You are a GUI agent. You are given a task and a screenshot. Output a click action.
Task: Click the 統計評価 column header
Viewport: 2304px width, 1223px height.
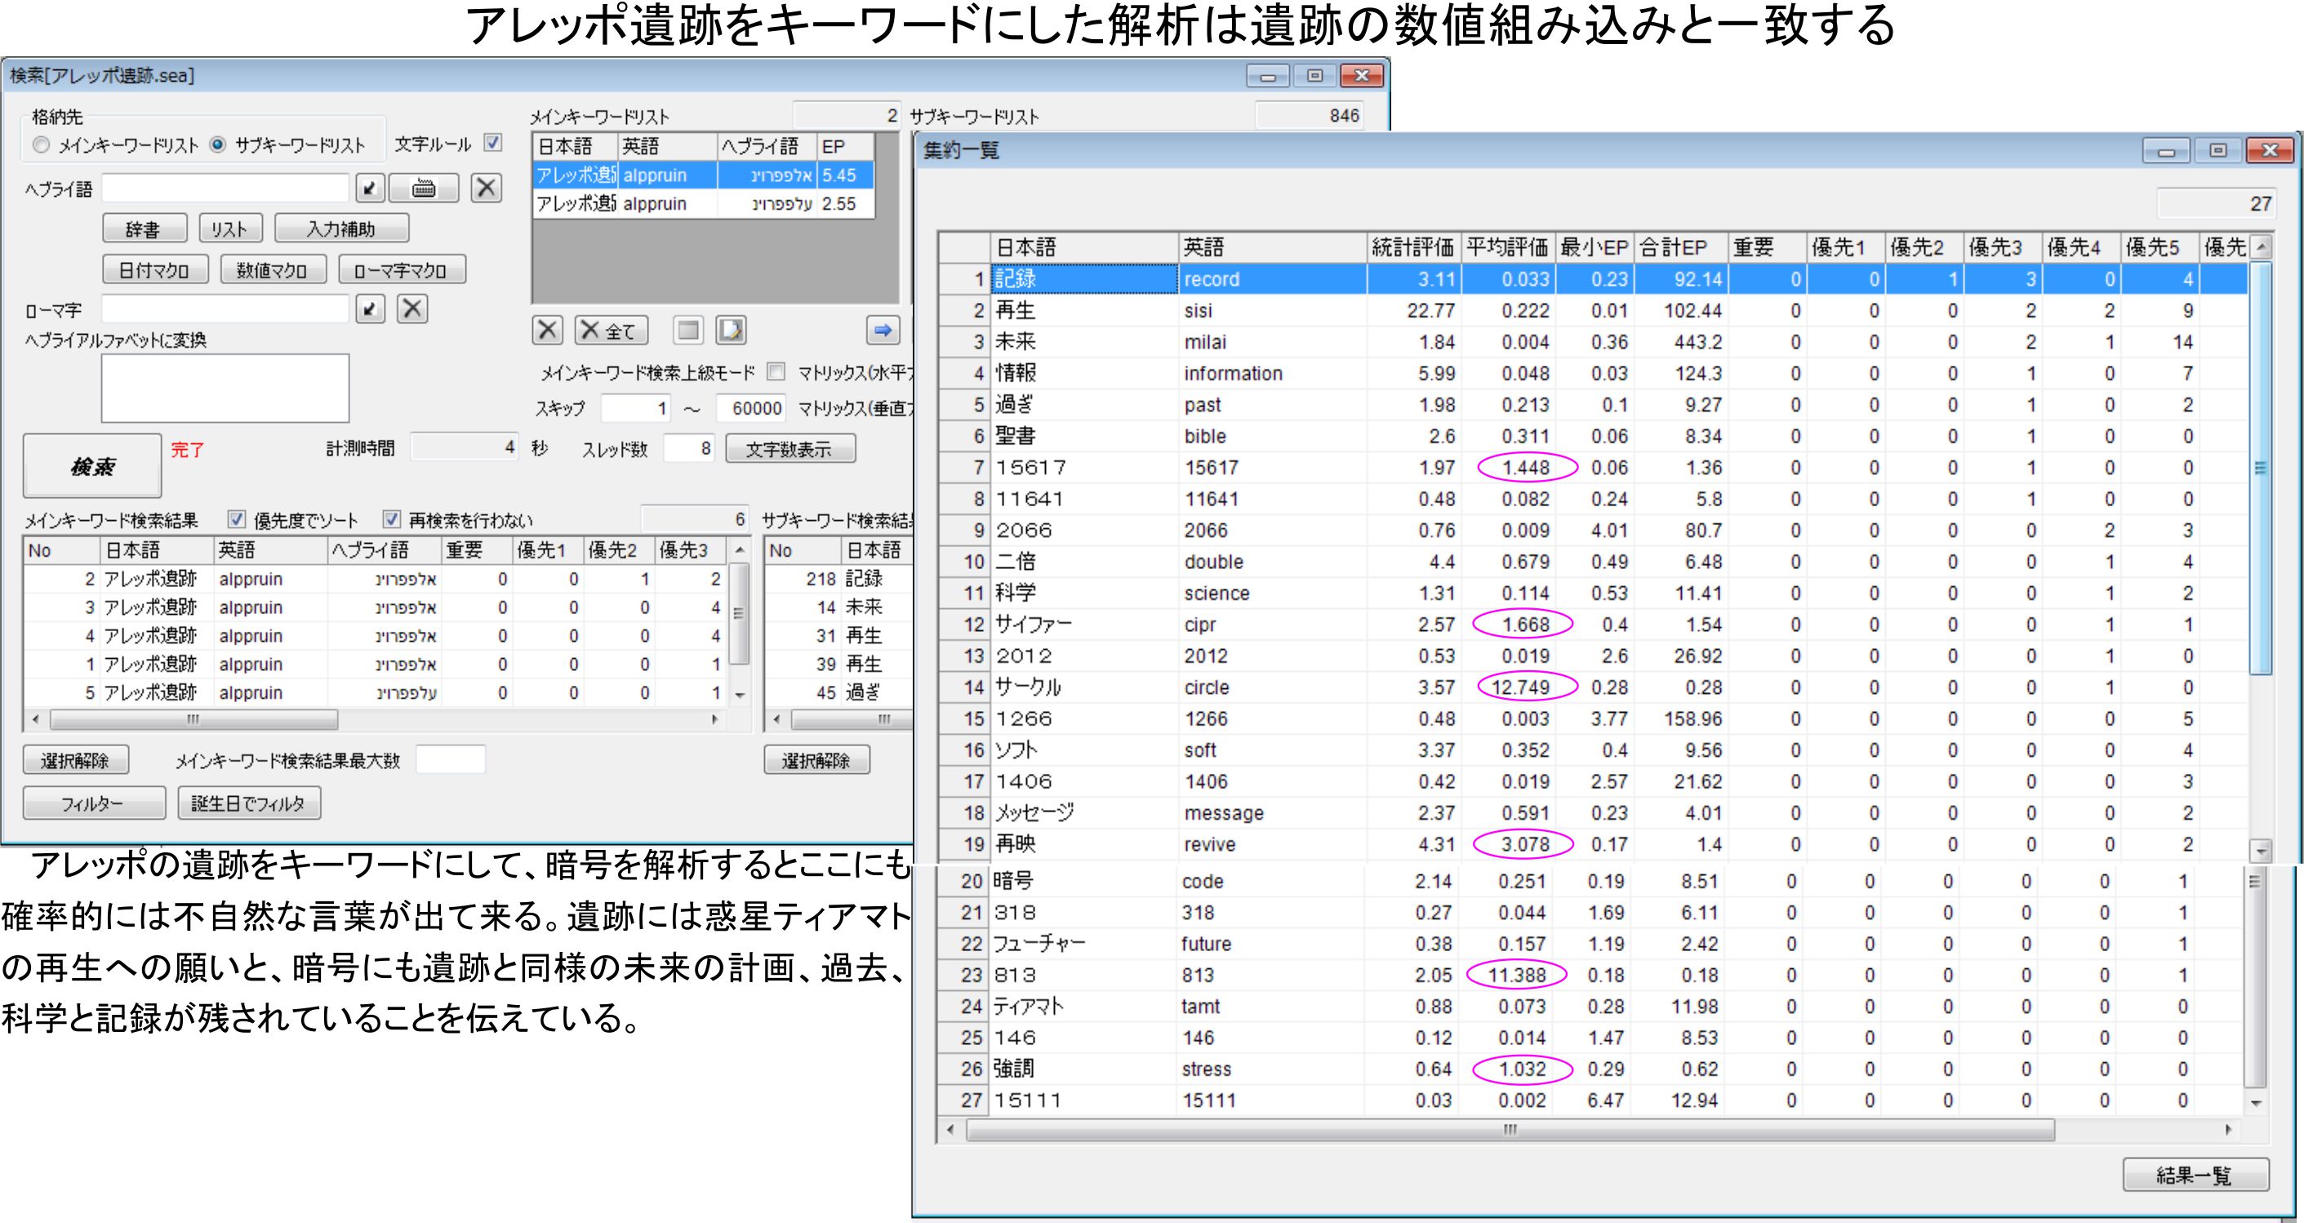tap(1412, 248)
